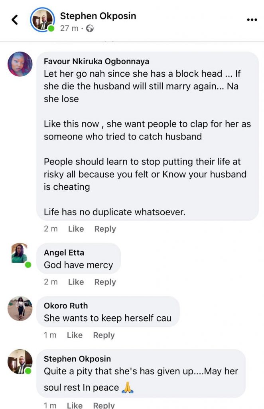The height and width of the screenshot is (409, 264).
Task: Tap the public globe privacy icon
Action: click(x=90, y=28)
